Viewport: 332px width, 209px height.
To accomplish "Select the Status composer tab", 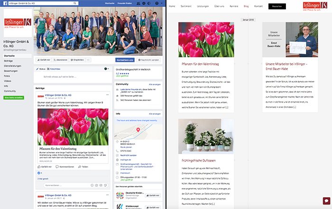I will click(41, 69).
